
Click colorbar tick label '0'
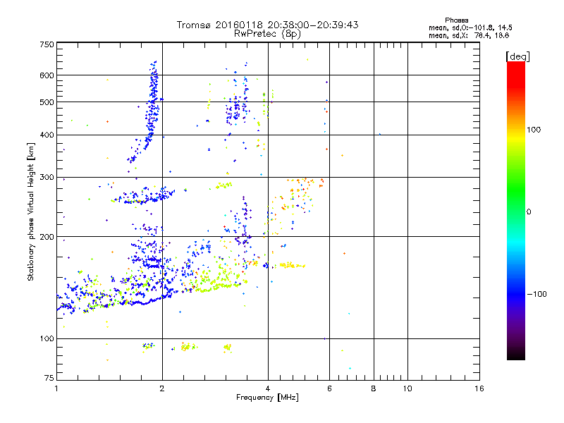(x=529, y=211)
